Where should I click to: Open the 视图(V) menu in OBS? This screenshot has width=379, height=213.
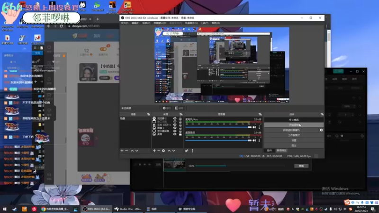146,23
